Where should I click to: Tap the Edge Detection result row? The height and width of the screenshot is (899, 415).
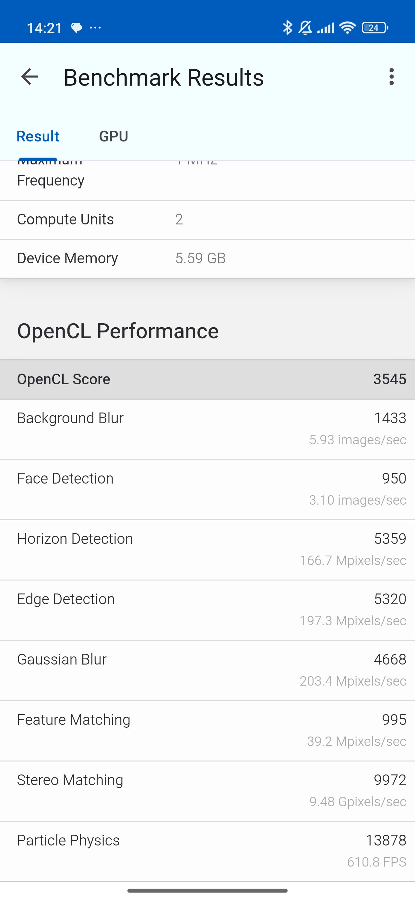point(207,610)
